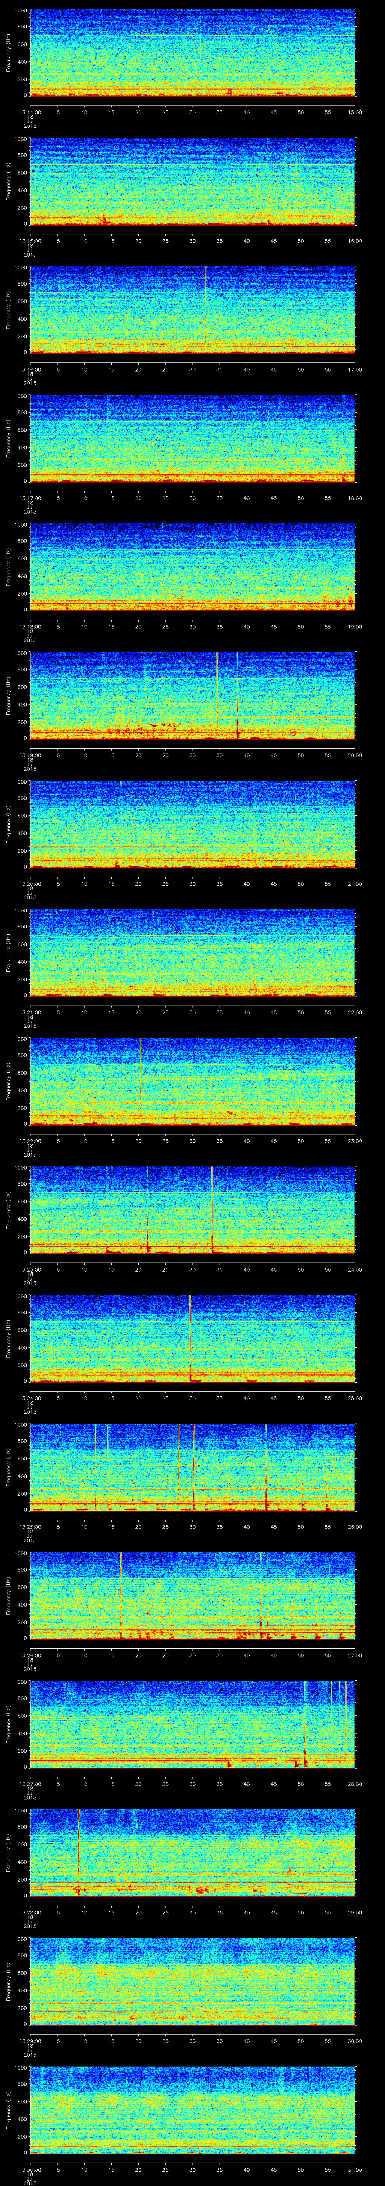Click the 13:20:00 start time label
This screenshot has width=385, height=2186.
click(30, 884)
